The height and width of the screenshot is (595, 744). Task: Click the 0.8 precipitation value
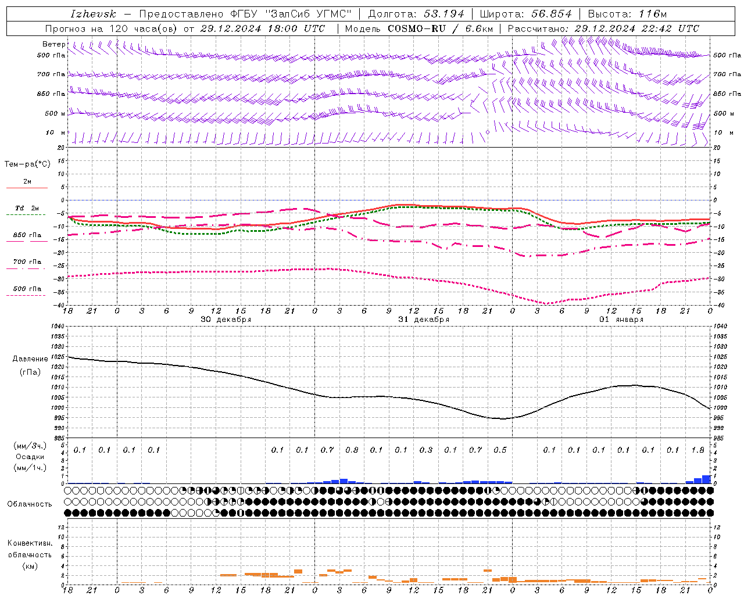click(352, 450)
